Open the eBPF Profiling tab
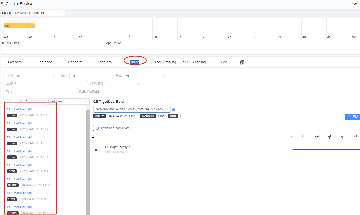The image size is (360, 215). (194, 62)
